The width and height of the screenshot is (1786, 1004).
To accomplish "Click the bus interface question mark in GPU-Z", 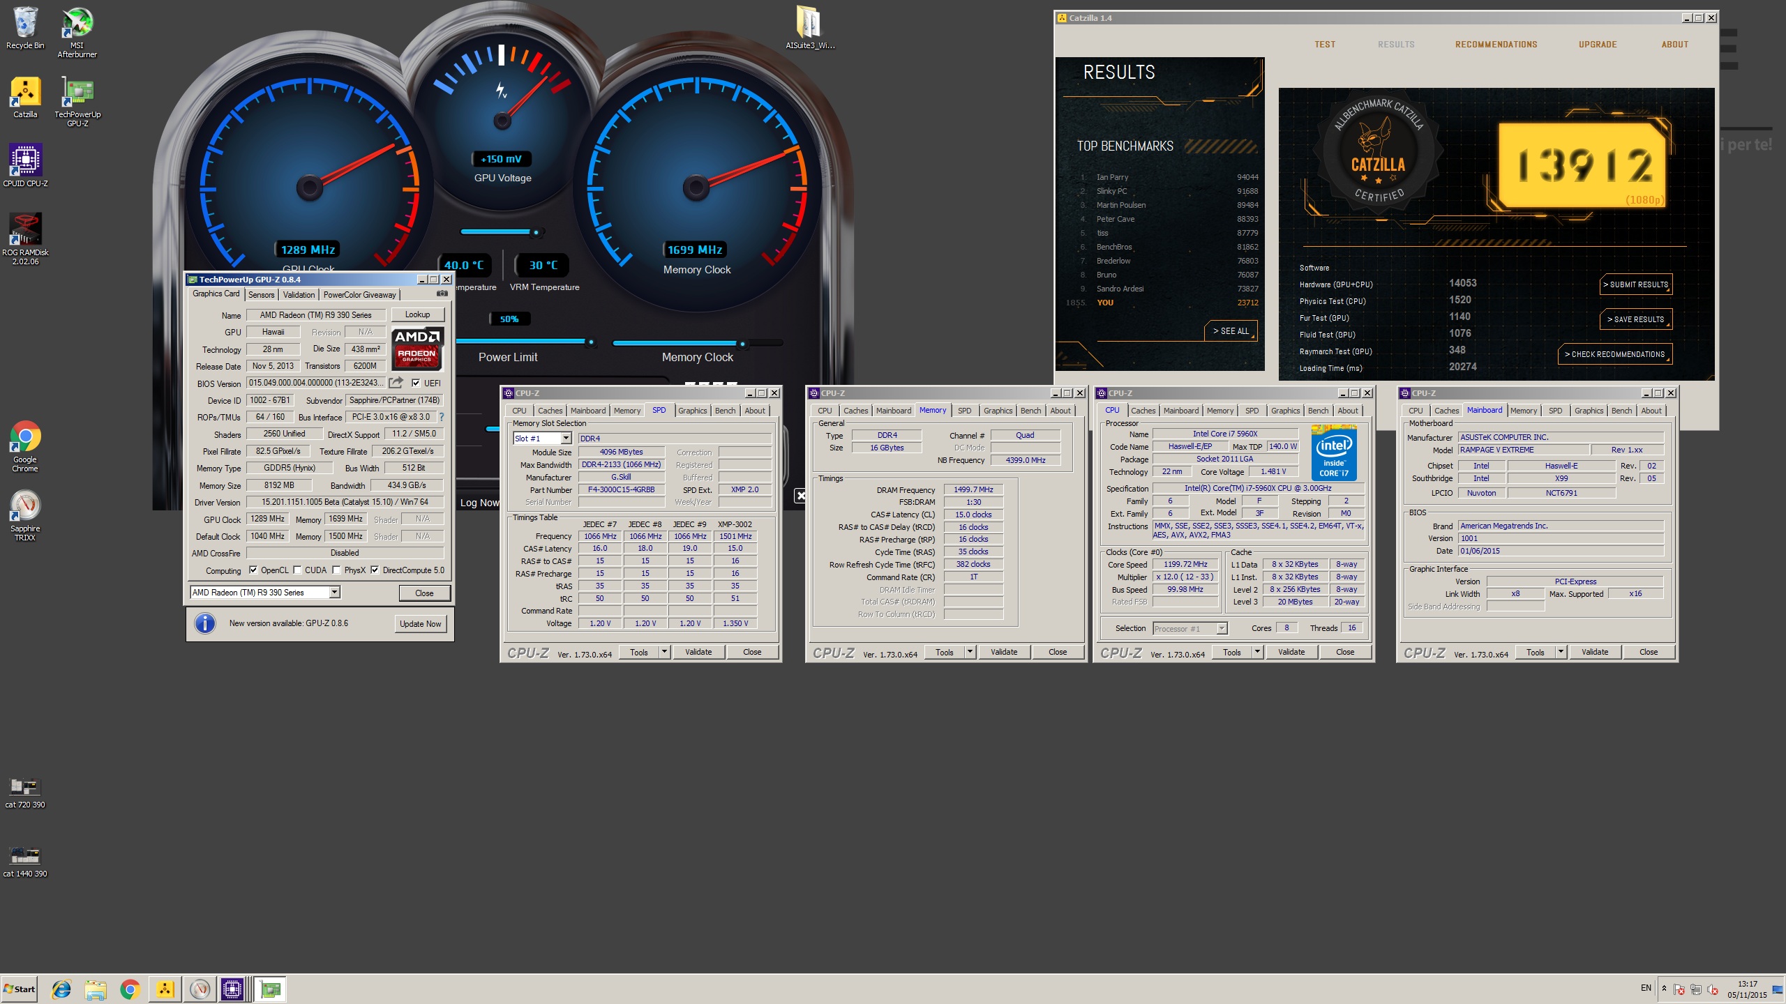I will [x=441, y=417].
